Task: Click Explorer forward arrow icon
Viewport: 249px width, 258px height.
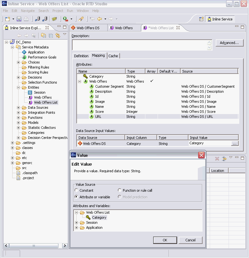Action: (26, 36)
